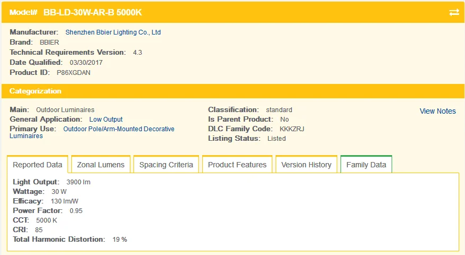Select the Spacing Criteria tab

point(166,165)
